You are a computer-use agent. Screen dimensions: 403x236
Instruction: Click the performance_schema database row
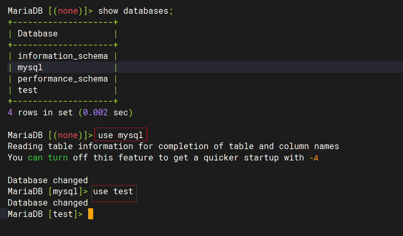tap(63, 79)
